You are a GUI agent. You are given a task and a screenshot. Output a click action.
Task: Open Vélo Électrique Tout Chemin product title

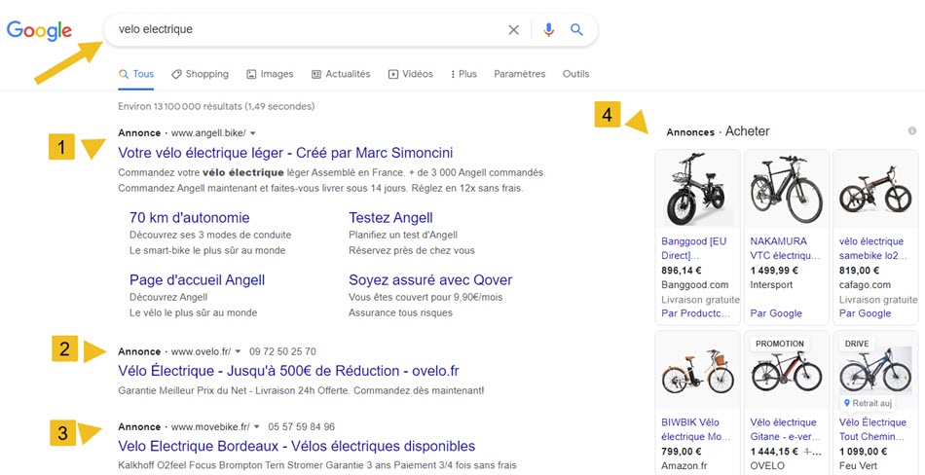(x=872, y=429)
